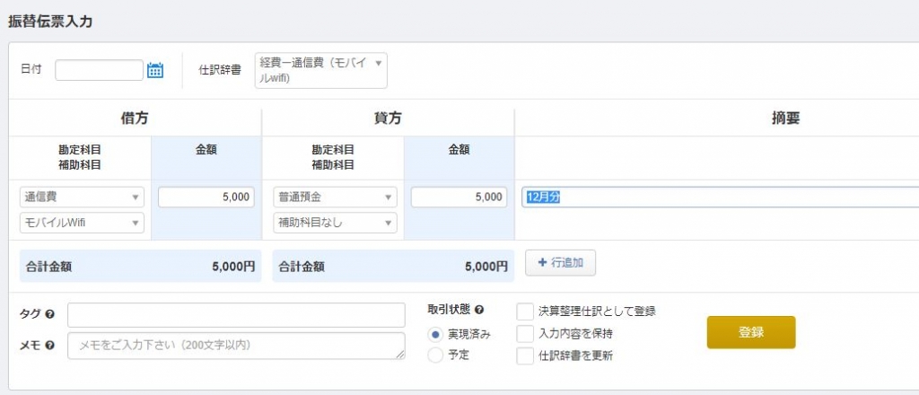The height and width of the screenshot is (395, 919).
Task: Click the 日付 input field
Action: pyautogui.click(x=99, y=70)
